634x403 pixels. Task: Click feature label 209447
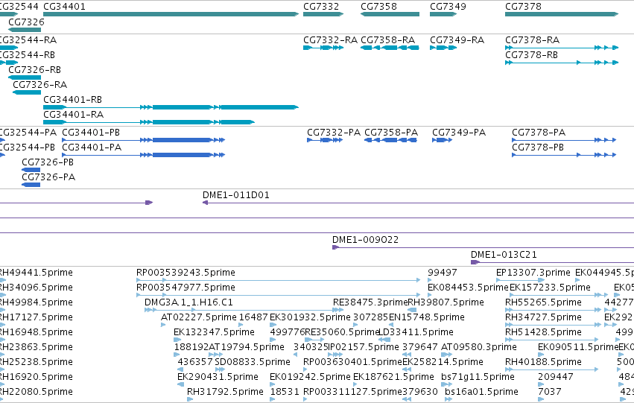pyautogui.click(x=556, y=377)
